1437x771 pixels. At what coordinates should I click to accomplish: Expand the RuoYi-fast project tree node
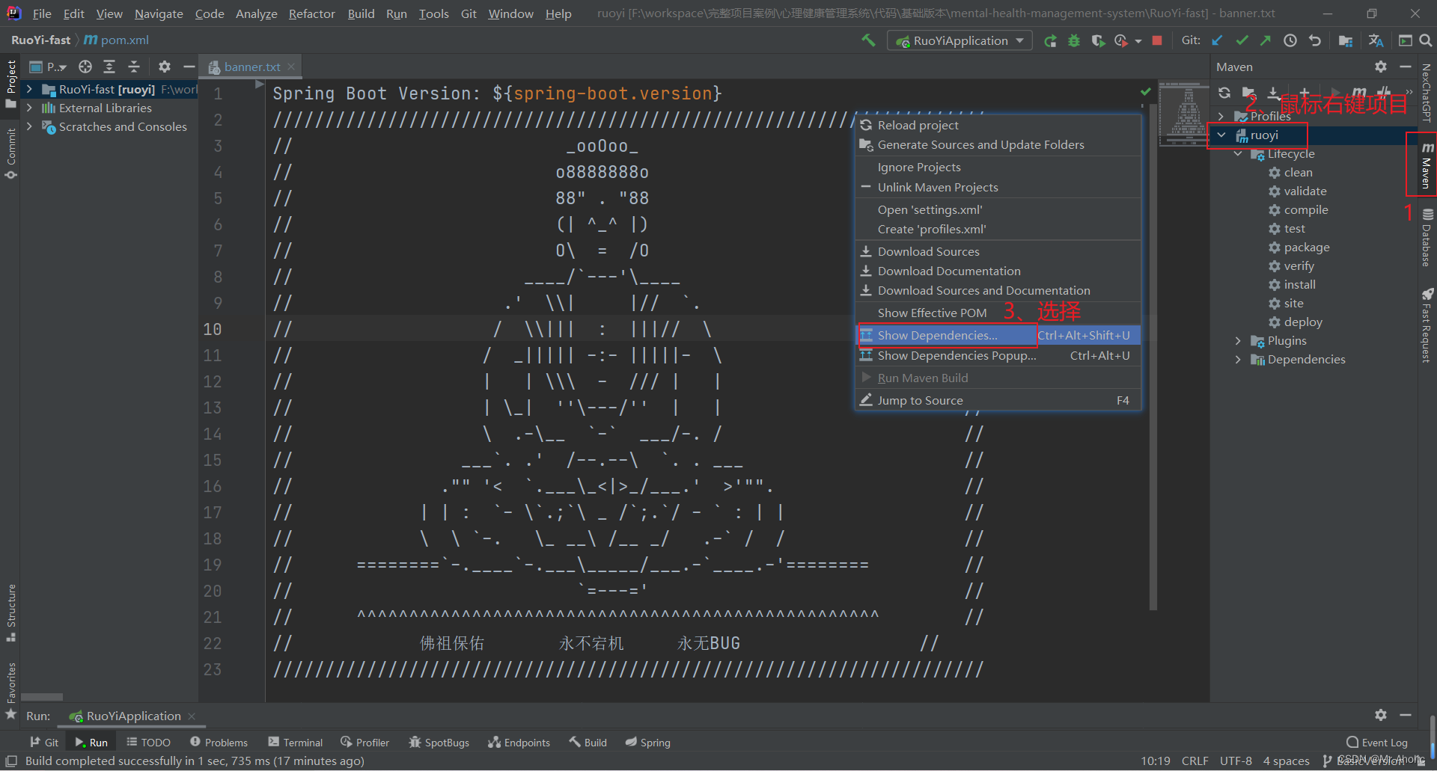pos(29,89)
